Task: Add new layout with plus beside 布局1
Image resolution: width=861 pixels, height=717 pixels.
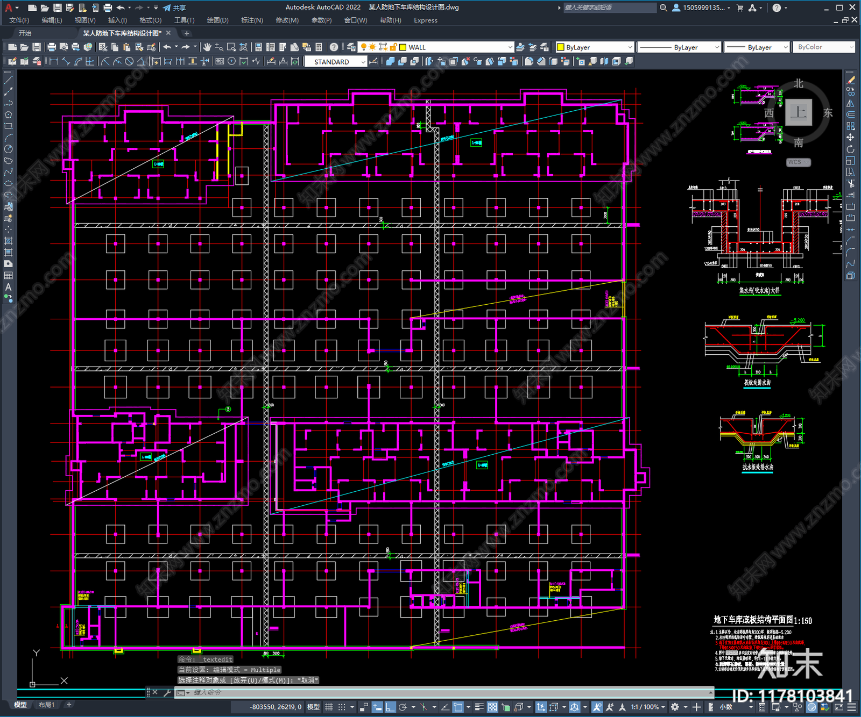Action: point(69,705)
